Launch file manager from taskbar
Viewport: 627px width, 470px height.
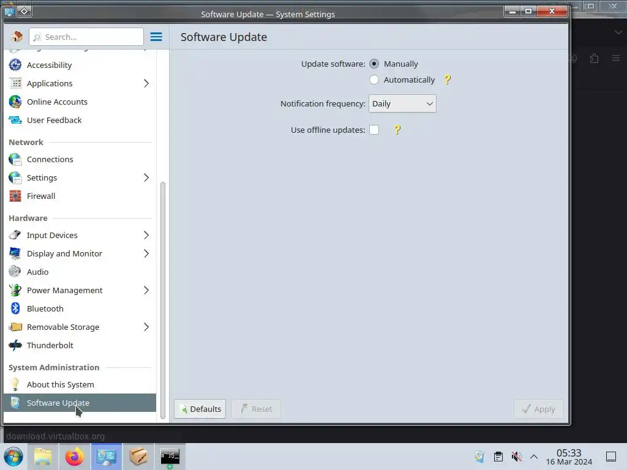click(x=43, y=457)
